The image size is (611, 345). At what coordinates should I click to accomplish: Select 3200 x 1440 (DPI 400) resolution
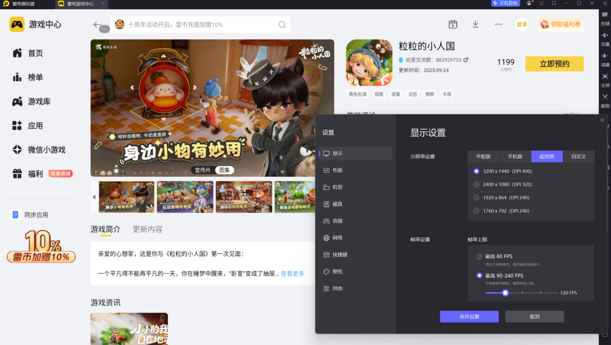point(476,171)
